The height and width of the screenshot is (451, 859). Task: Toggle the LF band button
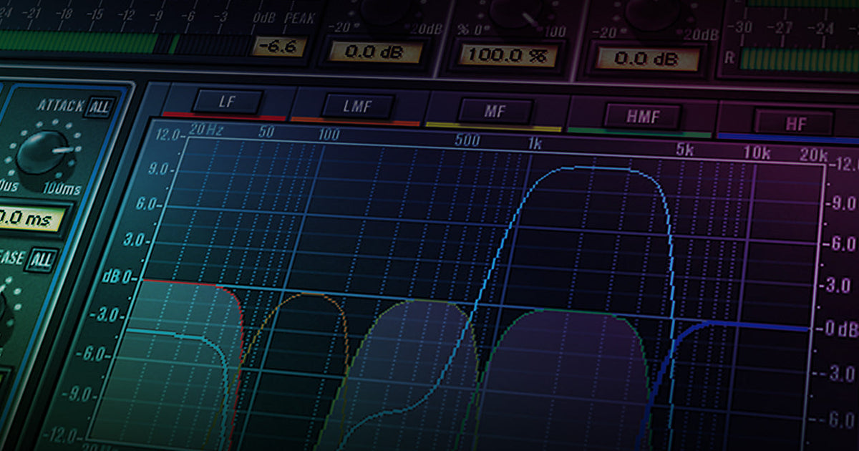(x=228, y=100)
